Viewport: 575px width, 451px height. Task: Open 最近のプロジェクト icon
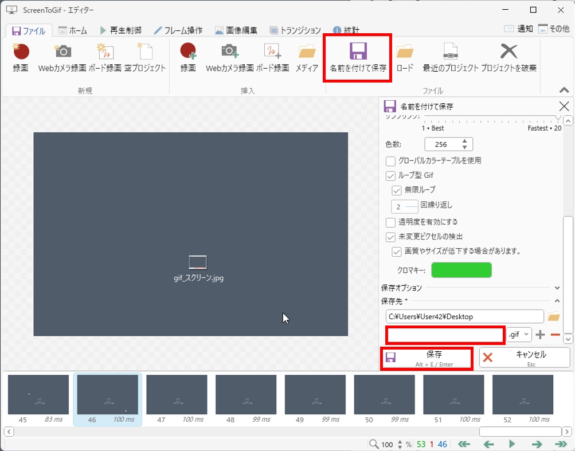pos(450,52)
